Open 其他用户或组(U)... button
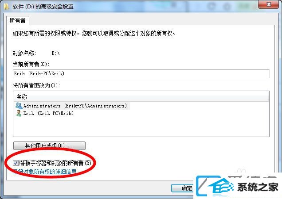The width and height of the screenshot is (282, 199). [49, 145]
